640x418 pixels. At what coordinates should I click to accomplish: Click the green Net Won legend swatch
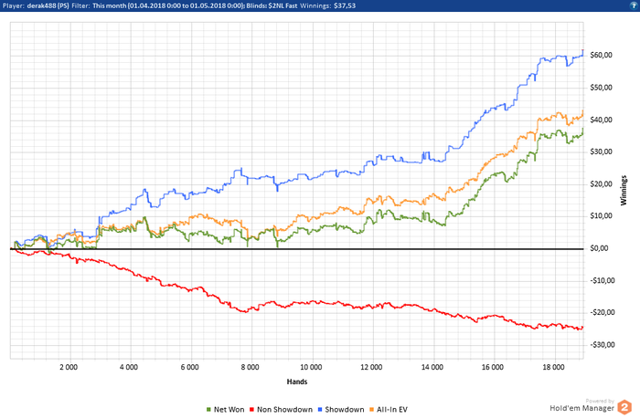click(208, 410)
